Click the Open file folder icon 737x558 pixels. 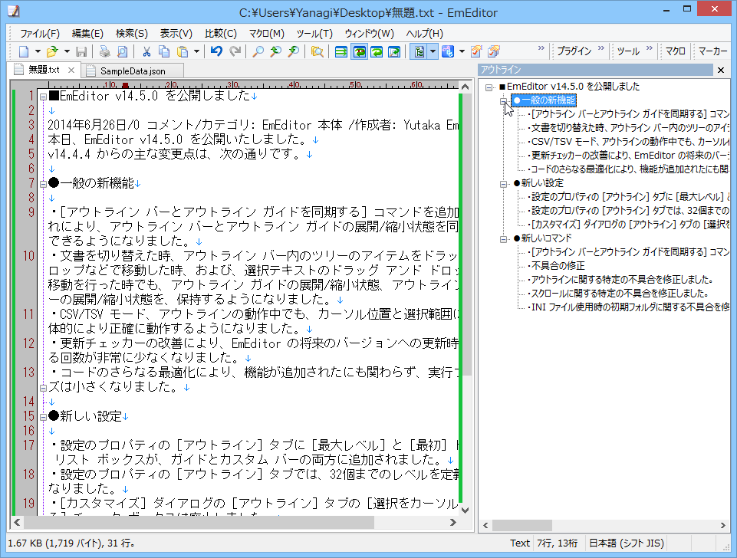pos(52,51)
